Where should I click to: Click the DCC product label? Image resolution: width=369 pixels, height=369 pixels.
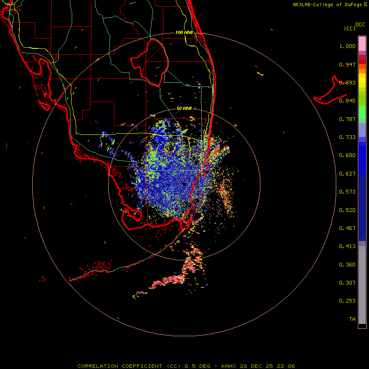[x=360, y=25]
